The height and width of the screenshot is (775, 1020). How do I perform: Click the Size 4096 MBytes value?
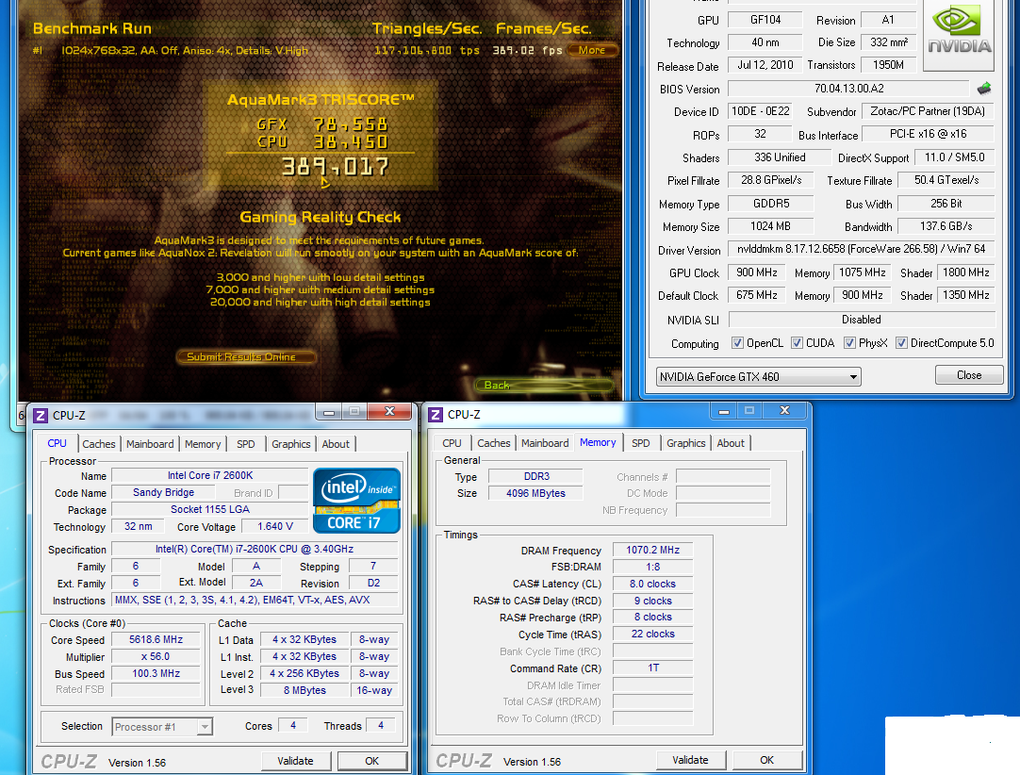point(536,493)
